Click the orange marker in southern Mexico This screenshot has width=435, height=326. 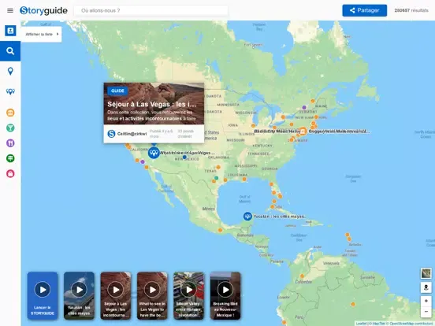point(220,230)
